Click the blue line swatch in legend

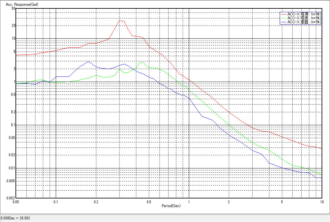click(x=283, y=22)
